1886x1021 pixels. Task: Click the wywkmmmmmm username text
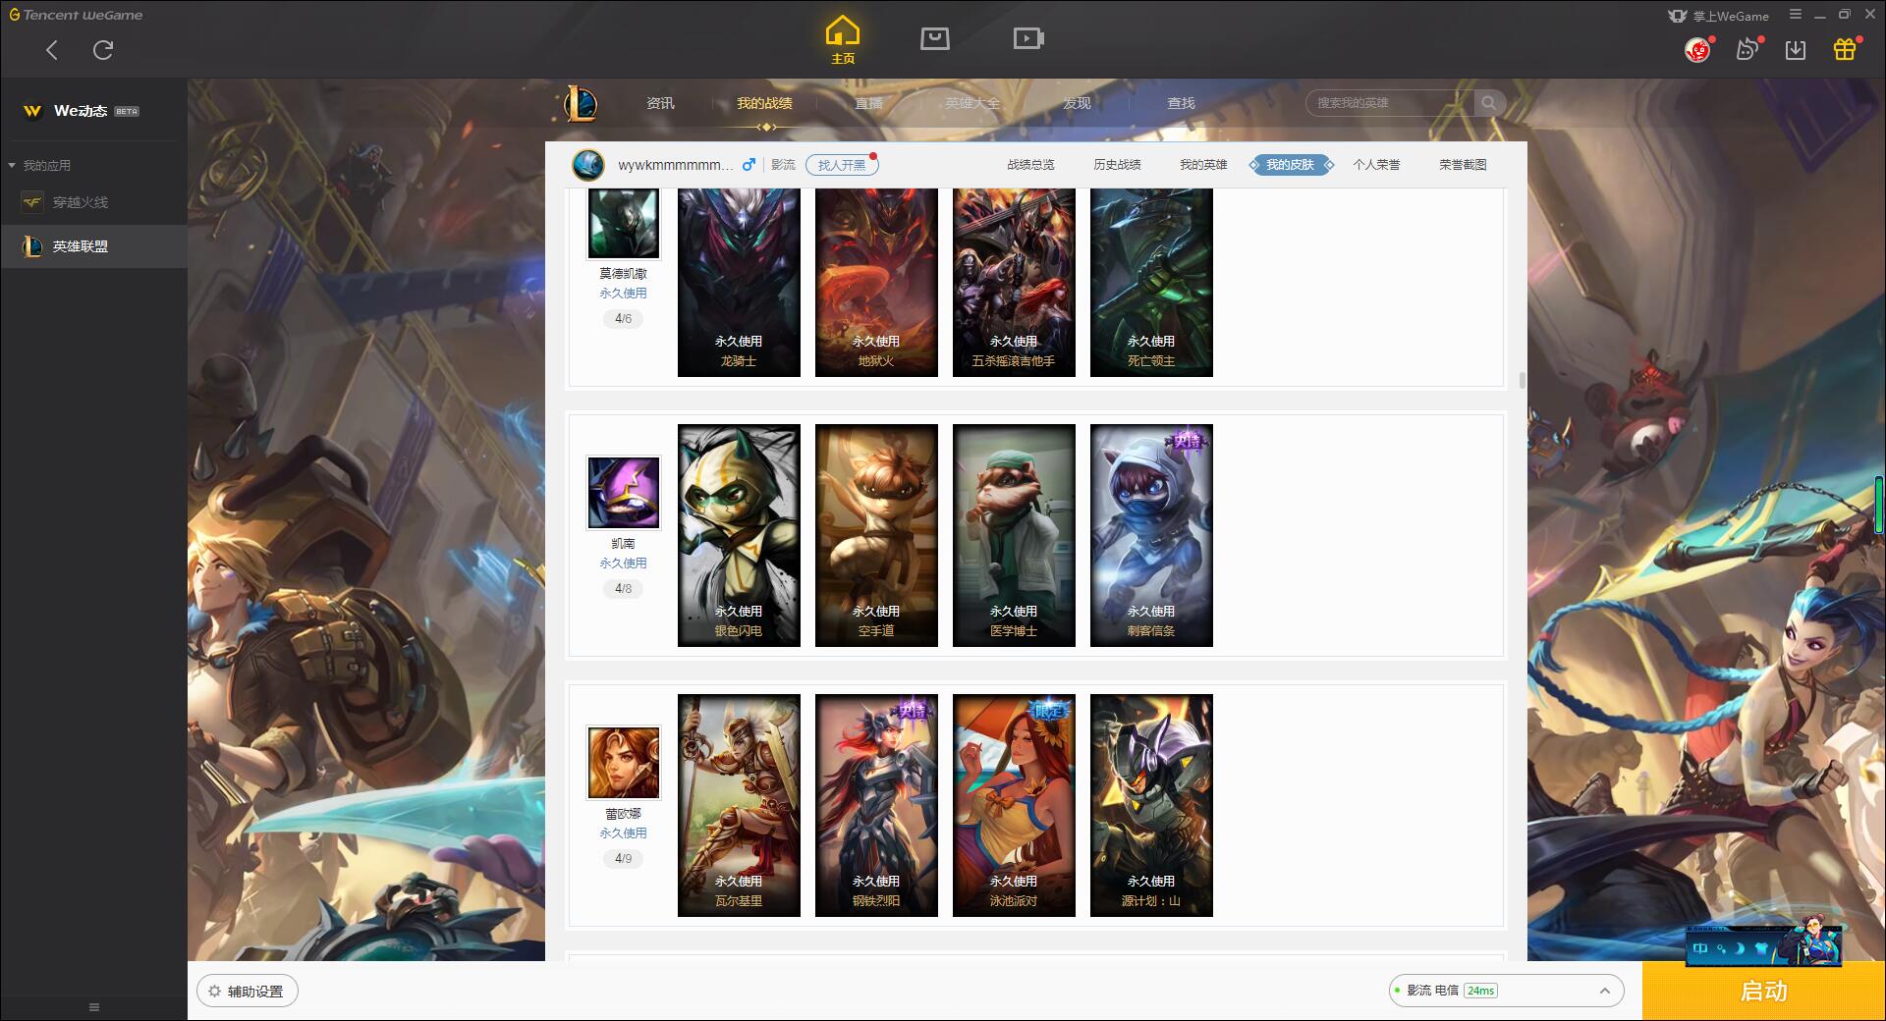pyautogui.click(x=676, y=165)
